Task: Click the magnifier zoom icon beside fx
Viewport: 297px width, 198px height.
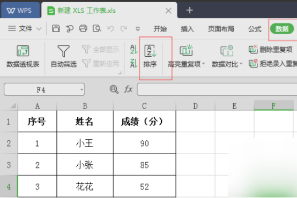Action: [114, 89]
